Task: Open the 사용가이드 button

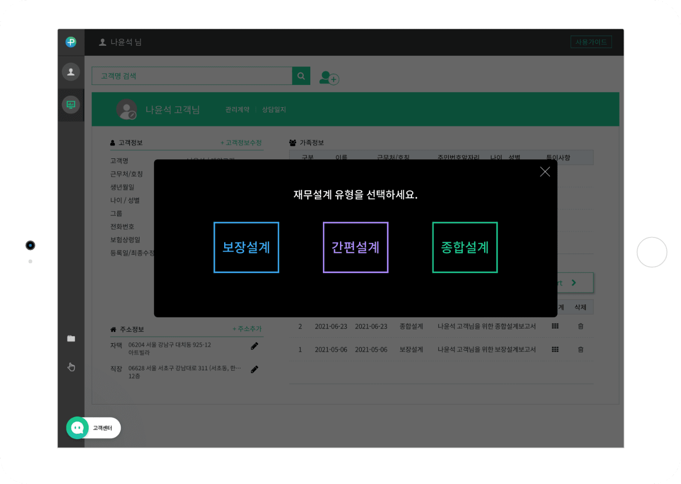Action: [x=591, y=42]
